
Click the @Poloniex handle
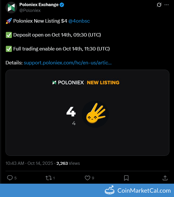30,10
